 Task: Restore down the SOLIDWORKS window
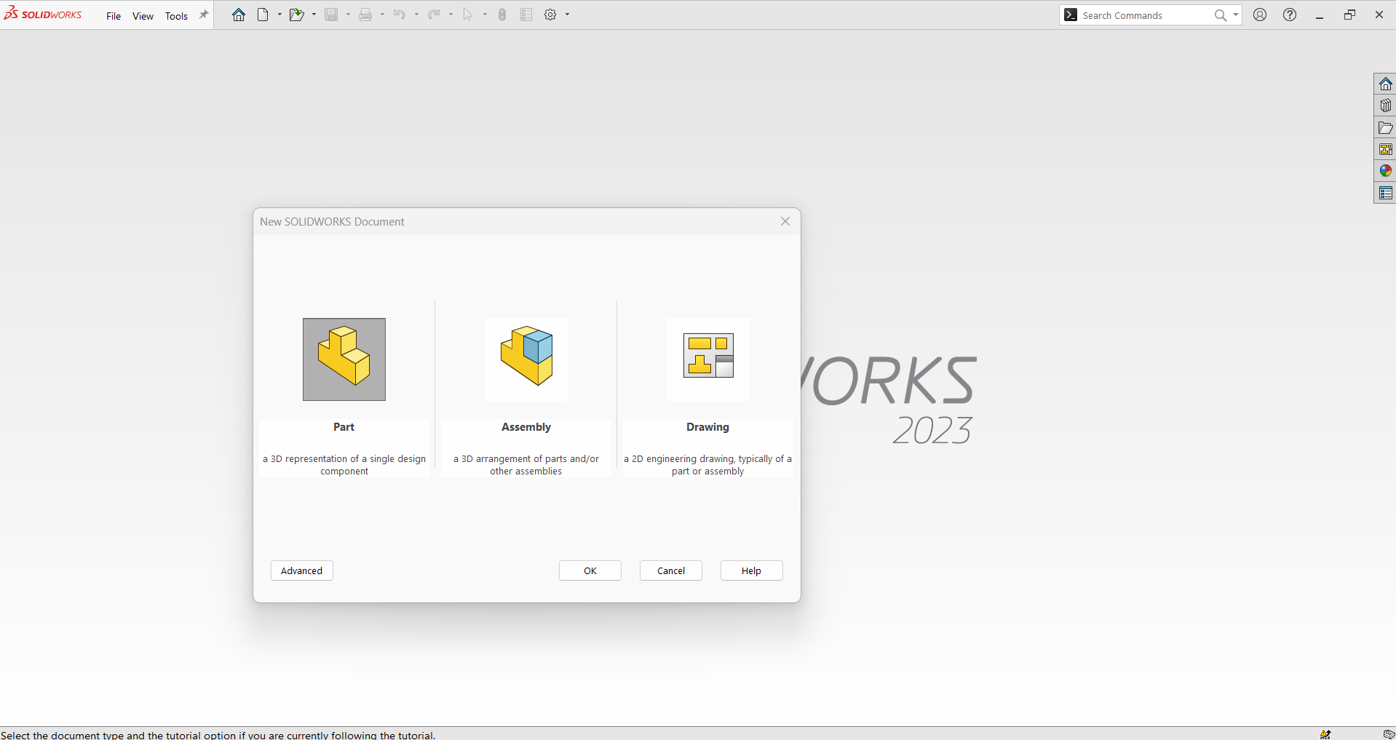coord(1349,15)
